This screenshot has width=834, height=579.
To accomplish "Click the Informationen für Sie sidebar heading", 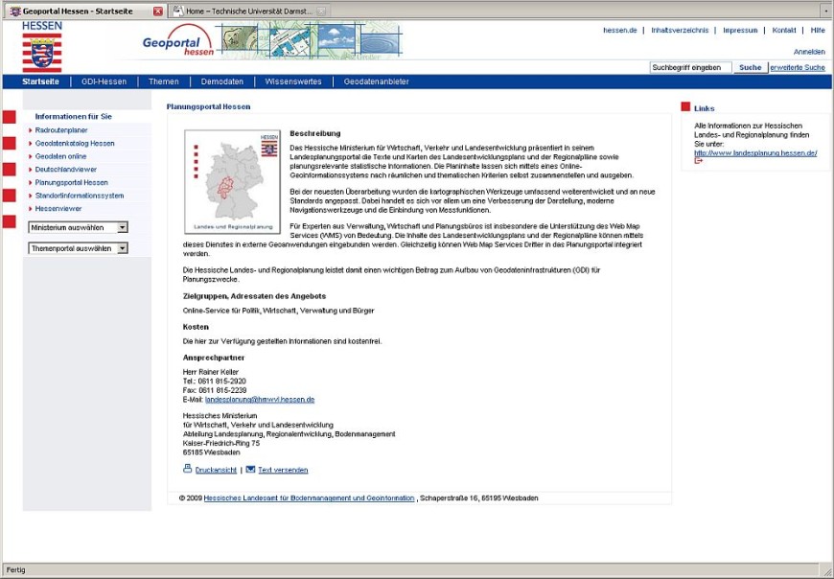I will pos(74,116).
